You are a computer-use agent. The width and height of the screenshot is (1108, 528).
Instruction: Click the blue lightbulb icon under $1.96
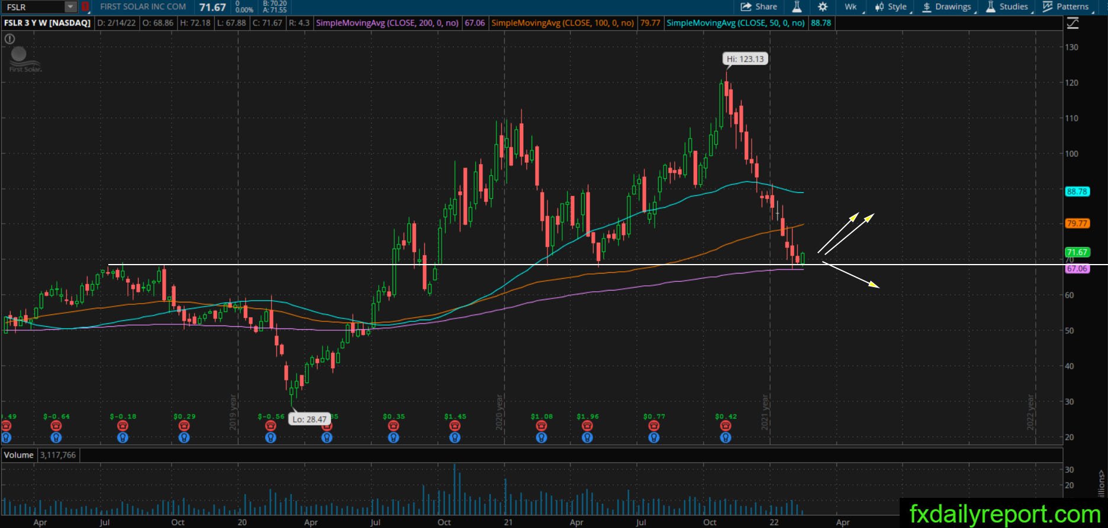(x=587, y=437)
